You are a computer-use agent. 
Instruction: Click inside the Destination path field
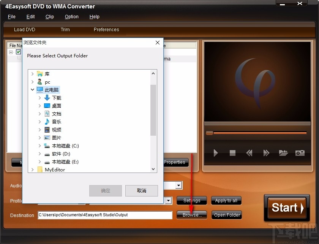click(105, 215)
